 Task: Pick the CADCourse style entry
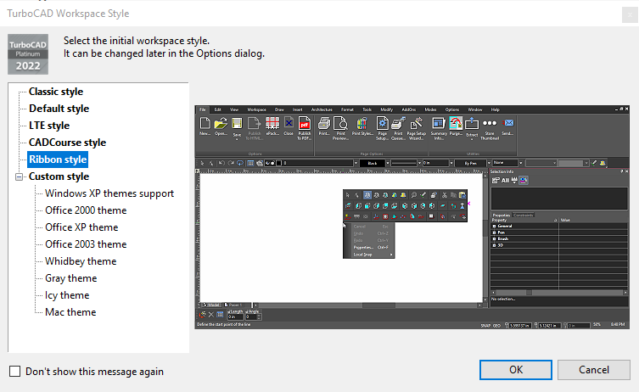coord(67,143)
